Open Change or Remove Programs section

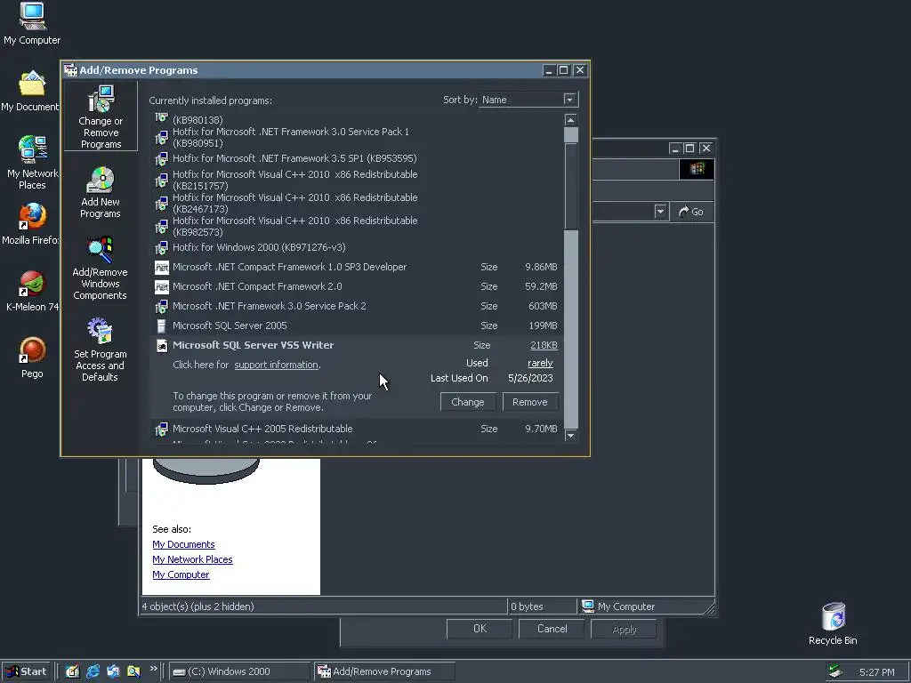101,117
